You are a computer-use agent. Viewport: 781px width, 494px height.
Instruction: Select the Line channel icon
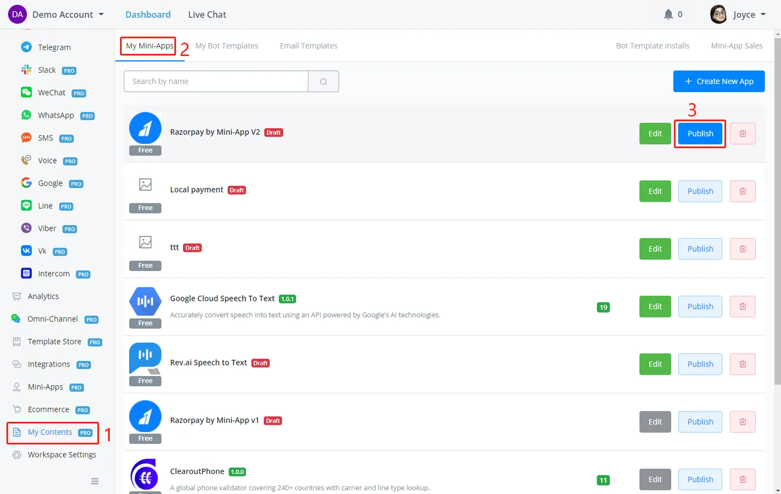point(26,205)
